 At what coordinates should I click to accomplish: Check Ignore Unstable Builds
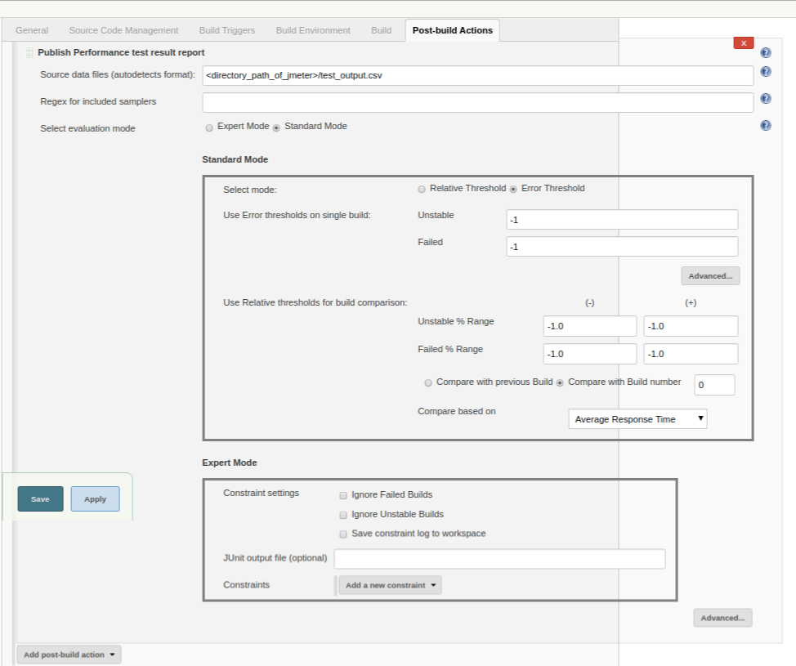(343, 515)
